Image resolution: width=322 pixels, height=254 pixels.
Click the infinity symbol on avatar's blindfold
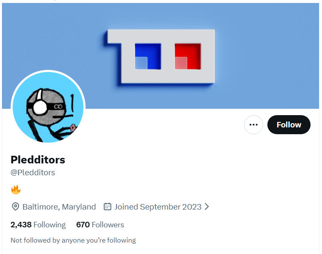[58, 107]
